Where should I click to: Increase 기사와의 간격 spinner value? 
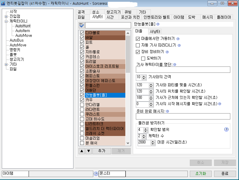pyautogui.click(x=144, y=76)
